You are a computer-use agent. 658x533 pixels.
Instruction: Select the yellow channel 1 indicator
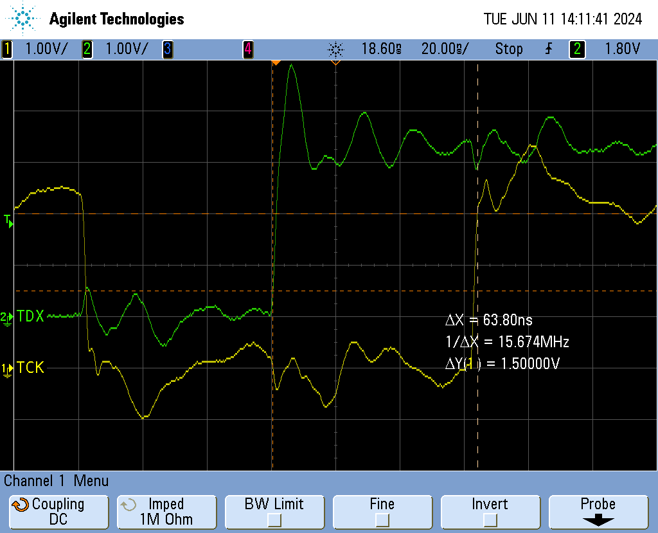[x=7, y=49]
